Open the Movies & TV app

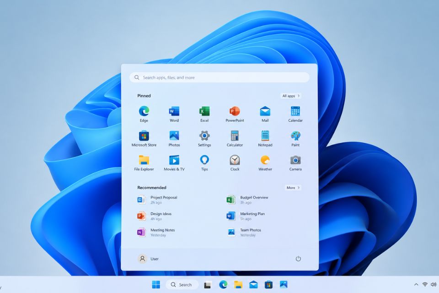pos(174,163)
